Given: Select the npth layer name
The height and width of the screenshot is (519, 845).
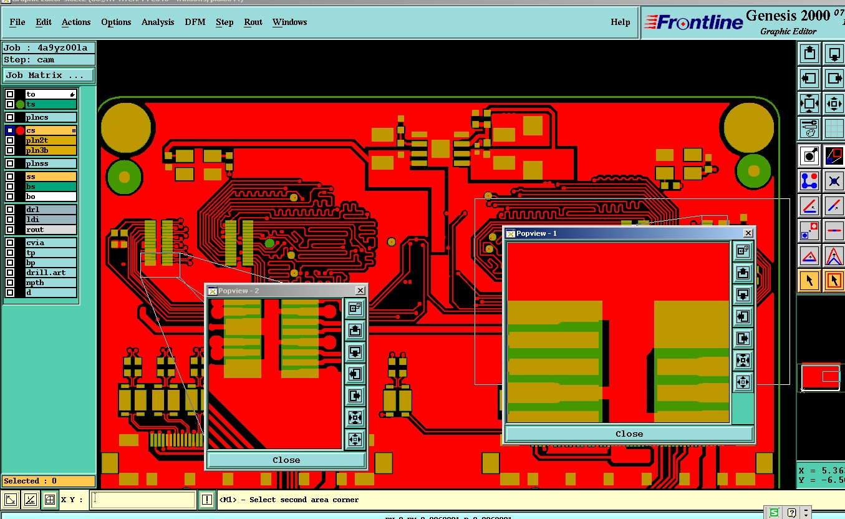Looking at the screenshot, I should 51,283.
